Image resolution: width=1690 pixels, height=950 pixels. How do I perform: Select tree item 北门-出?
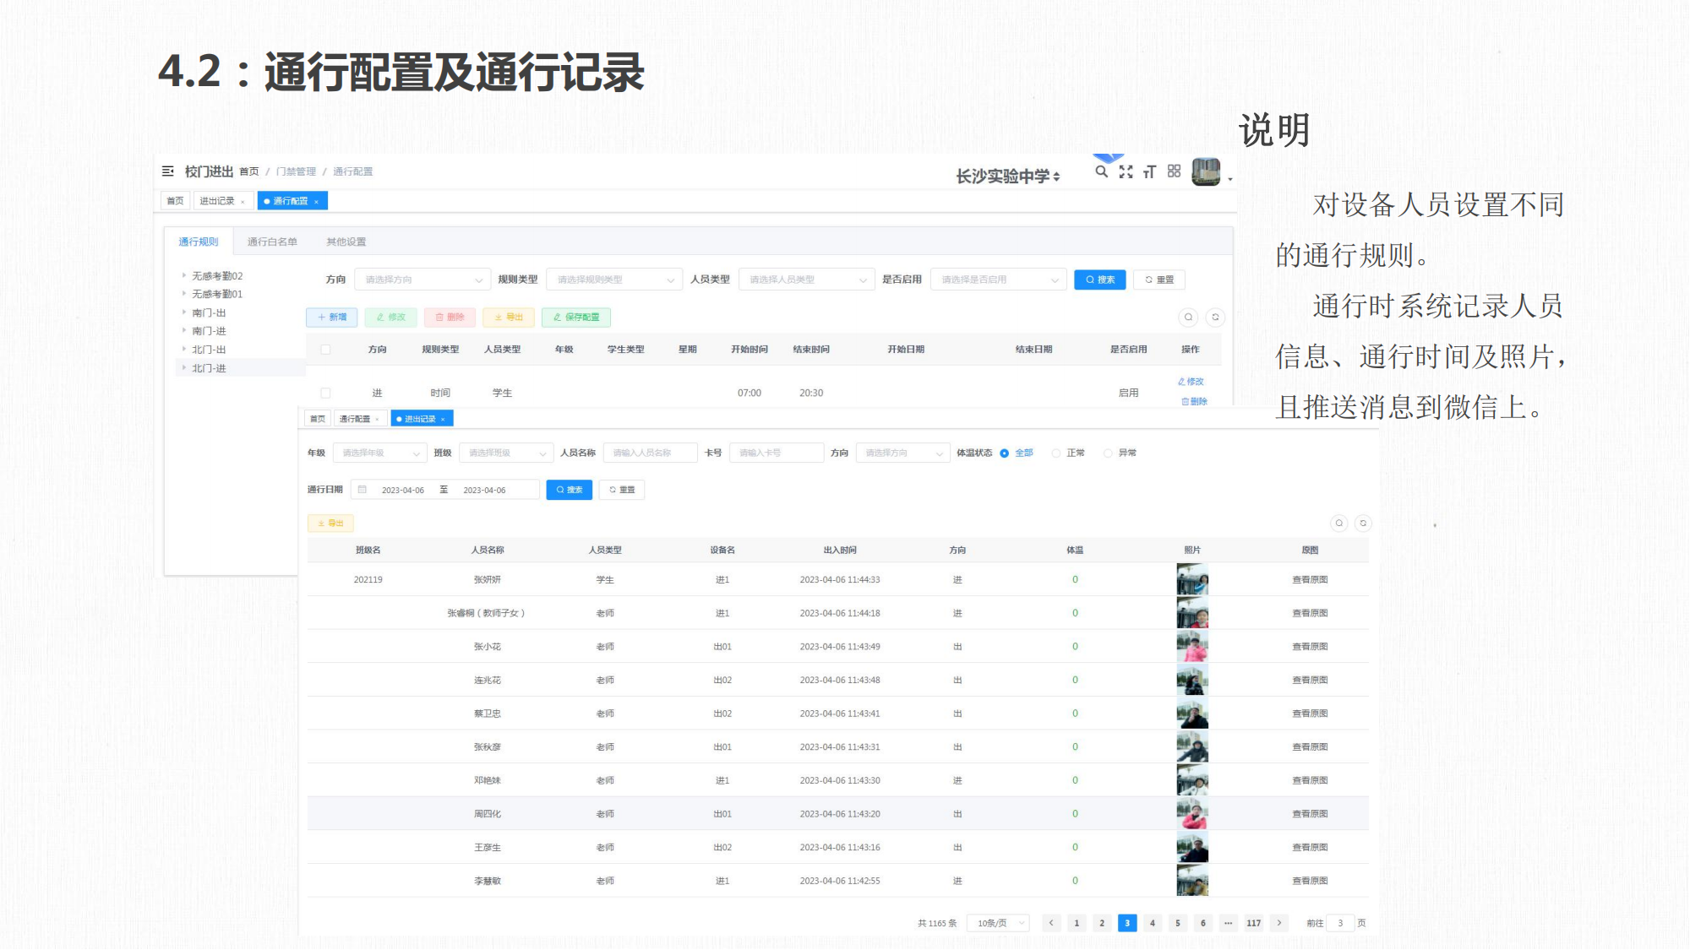[209, 350]
